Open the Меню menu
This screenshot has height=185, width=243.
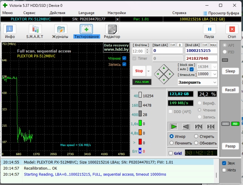[7, 13]
